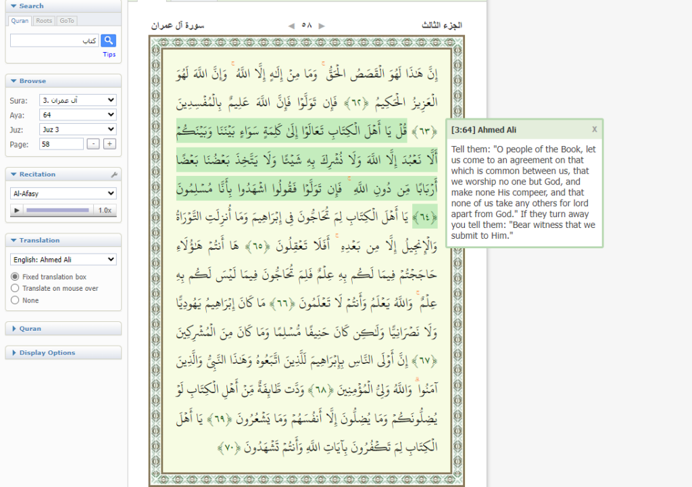
Task: Collapse the Translation panel
Action: [x=63, y=240]
